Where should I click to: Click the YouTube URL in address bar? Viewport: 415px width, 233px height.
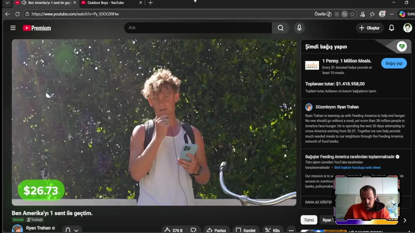(x=75, y=14)
